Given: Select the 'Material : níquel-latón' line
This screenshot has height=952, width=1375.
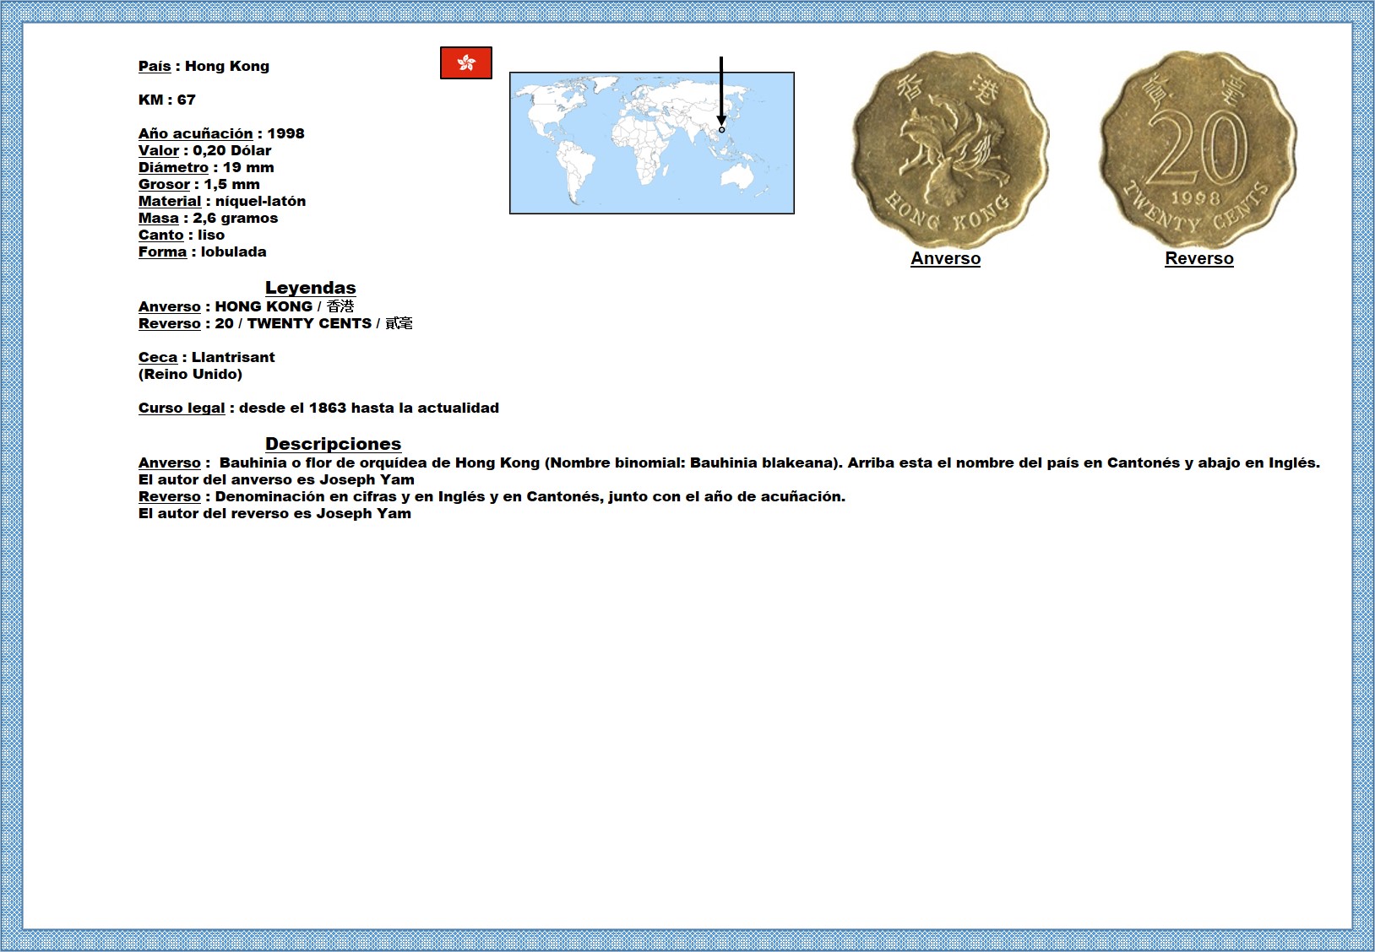Looking at the screenshot, I should click(x=222, y=201).
